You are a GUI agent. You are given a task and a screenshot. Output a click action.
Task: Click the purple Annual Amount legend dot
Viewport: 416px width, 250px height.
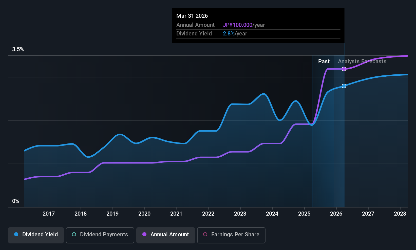(144, 235)
